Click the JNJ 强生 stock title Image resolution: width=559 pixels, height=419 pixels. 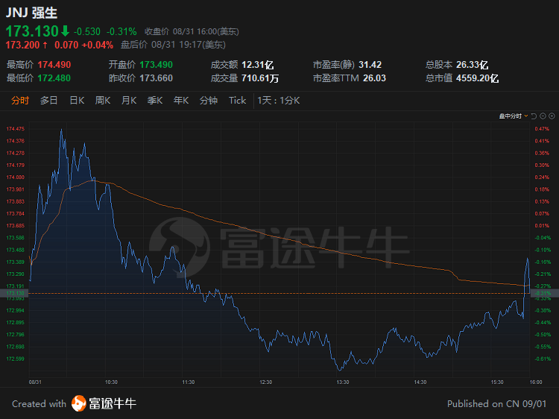coord(32,13)
